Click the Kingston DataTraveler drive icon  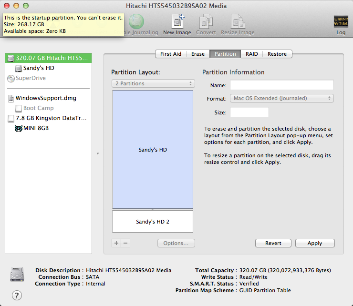pyautogui.click(x=11, y=118)
